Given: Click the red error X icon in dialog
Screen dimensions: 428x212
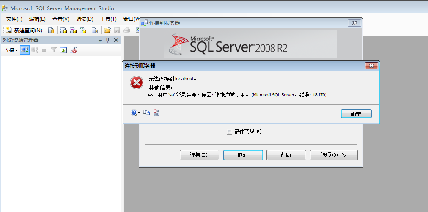Looking at the screenshot, I should click(x=136, y=82).
